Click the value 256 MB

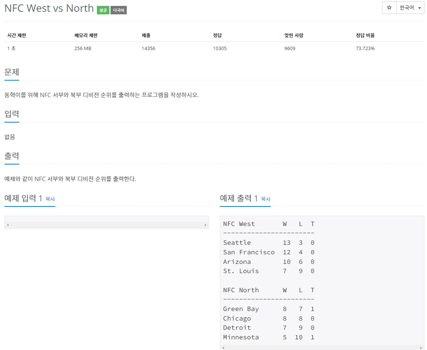(x=83, y=49)
